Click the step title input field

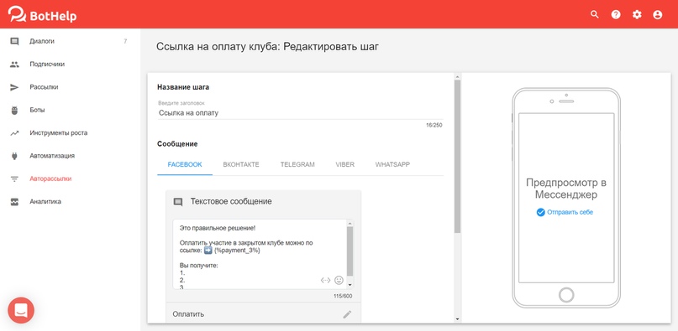tap(300, 113)
